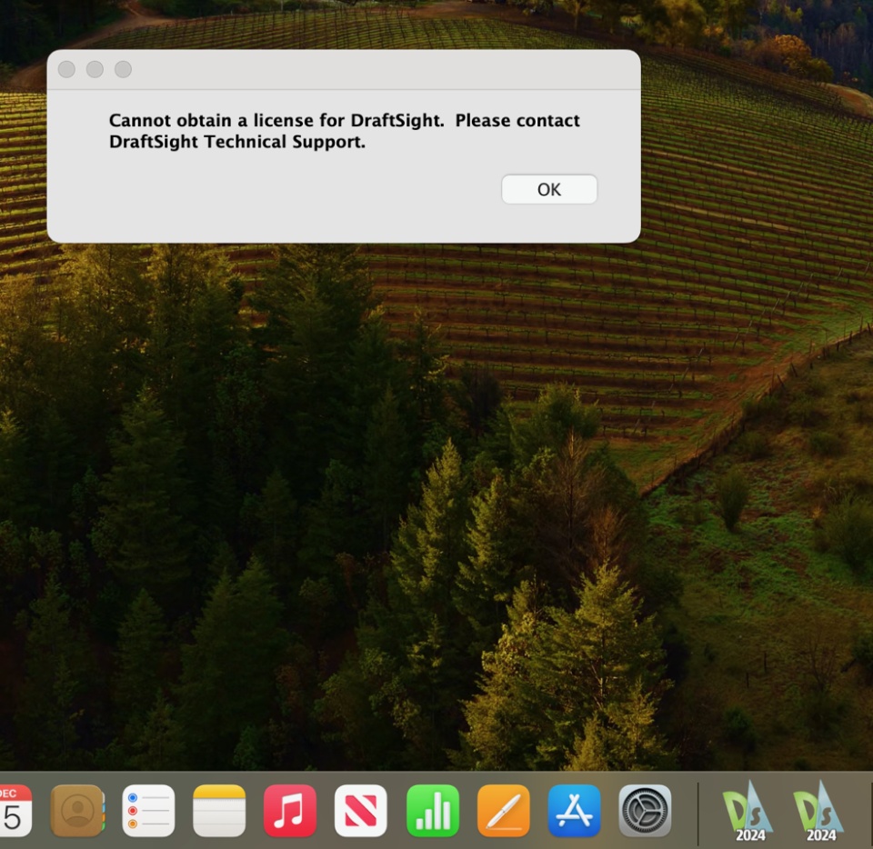Launch the Music app from the Dock
The width and height of the screenshot is (873, 849).
pos(289,811)
